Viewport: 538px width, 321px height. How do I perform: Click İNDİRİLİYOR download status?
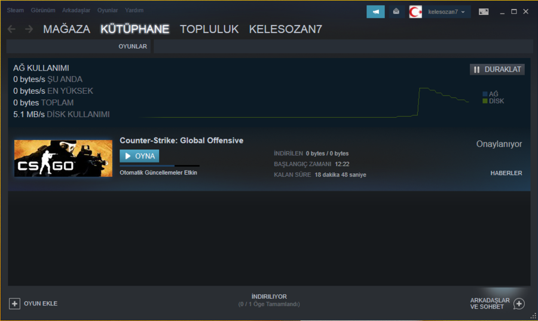click(x=269, y=296)
